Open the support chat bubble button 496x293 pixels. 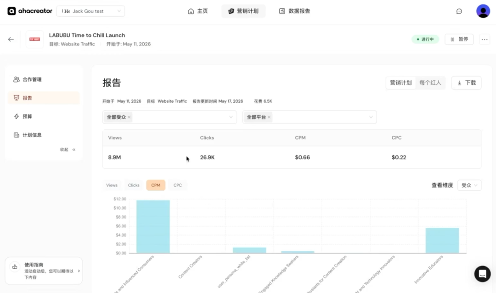[x=482, y=274]
